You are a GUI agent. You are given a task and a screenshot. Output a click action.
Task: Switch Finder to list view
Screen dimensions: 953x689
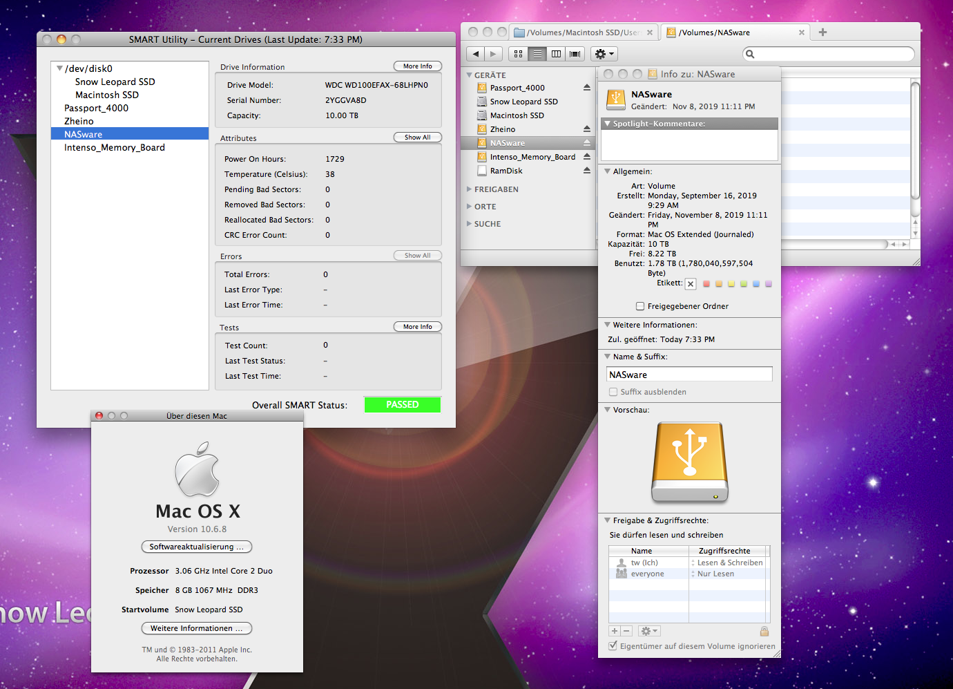click(x=537, y=54)
